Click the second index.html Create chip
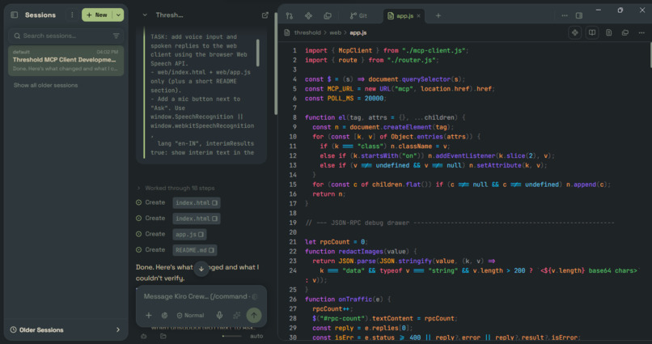The width and height of the screenshot is (652, 344). pos(197,219)
